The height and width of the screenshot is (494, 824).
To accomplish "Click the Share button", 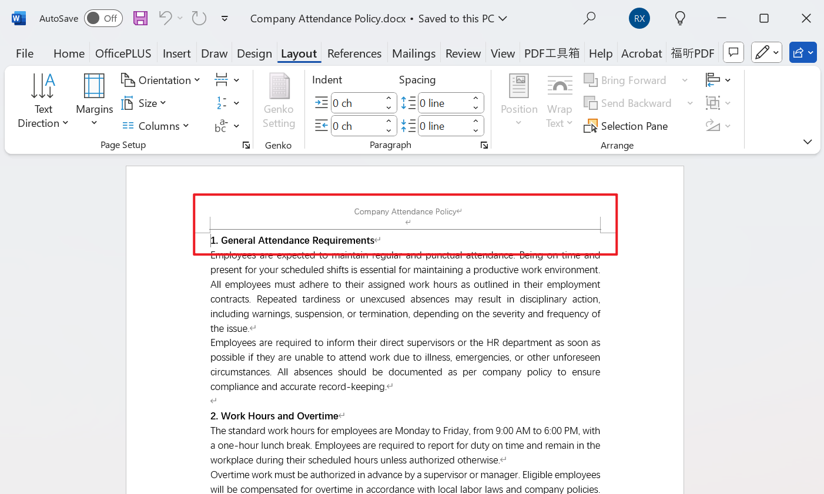I will pyautogui.click(x=803, y=53).
